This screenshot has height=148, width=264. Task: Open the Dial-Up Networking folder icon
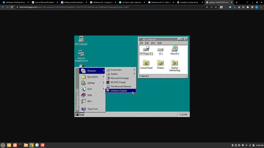coord(174,66)
